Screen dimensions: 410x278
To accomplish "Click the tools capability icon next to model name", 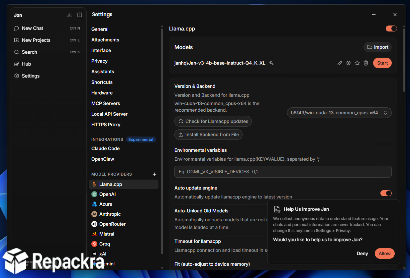I will pos(271,63).
